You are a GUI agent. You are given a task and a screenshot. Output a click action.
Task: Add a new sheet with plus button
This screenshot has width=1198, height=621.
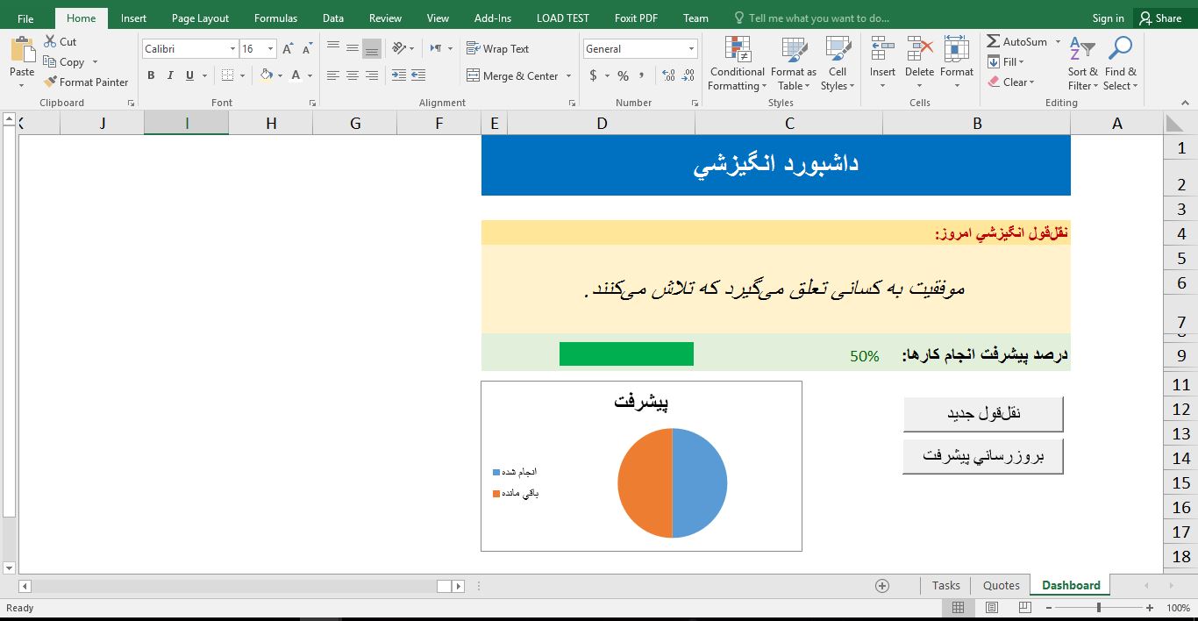pos(882,585)
